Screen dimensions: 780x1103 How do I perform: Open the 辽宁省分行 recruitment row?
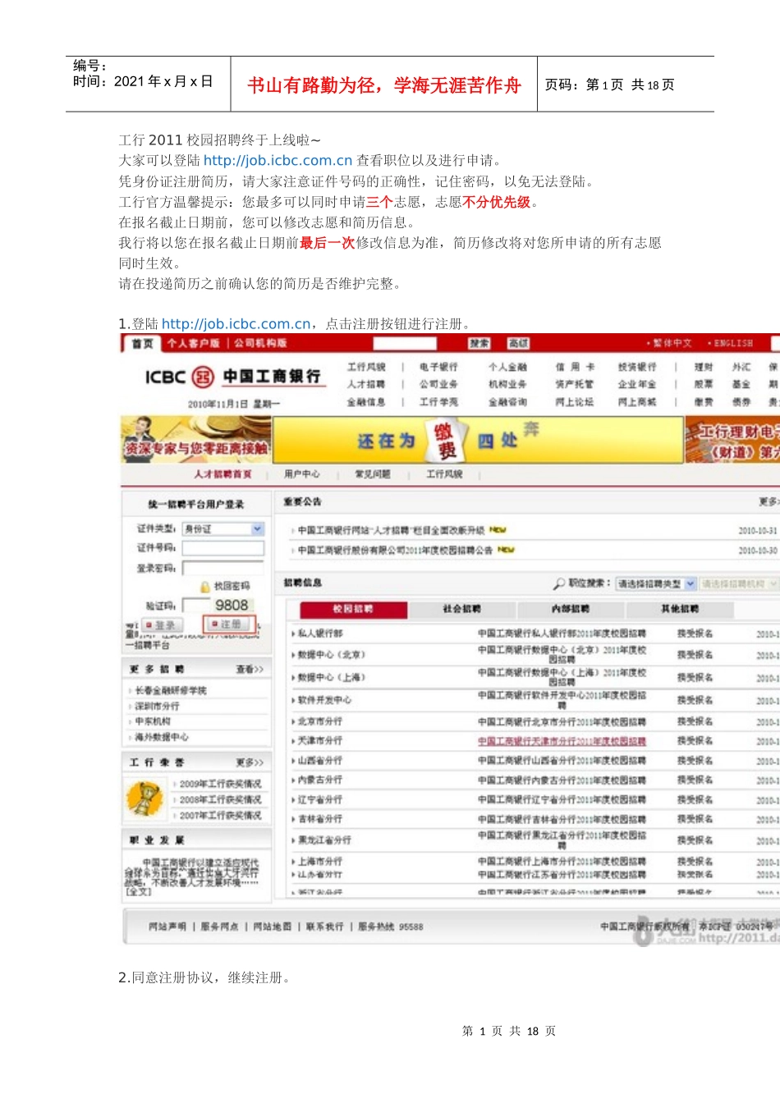coord(320,799)
